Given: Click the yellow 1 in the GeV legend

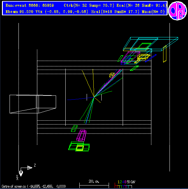Looking at the screenshot, I should click(119, 182).
